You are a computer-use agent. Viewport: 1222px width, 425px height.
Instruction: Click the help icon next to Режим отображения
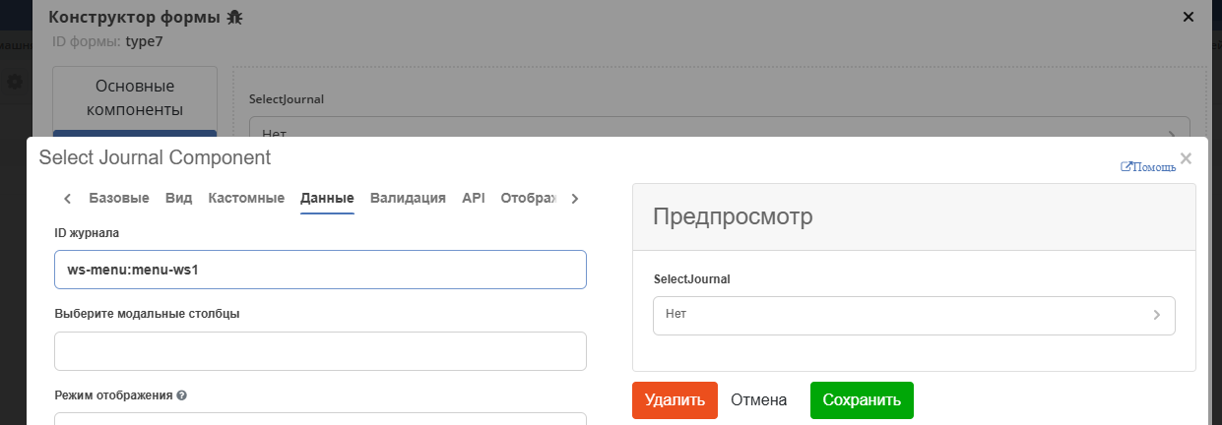(x=181, y=395)
